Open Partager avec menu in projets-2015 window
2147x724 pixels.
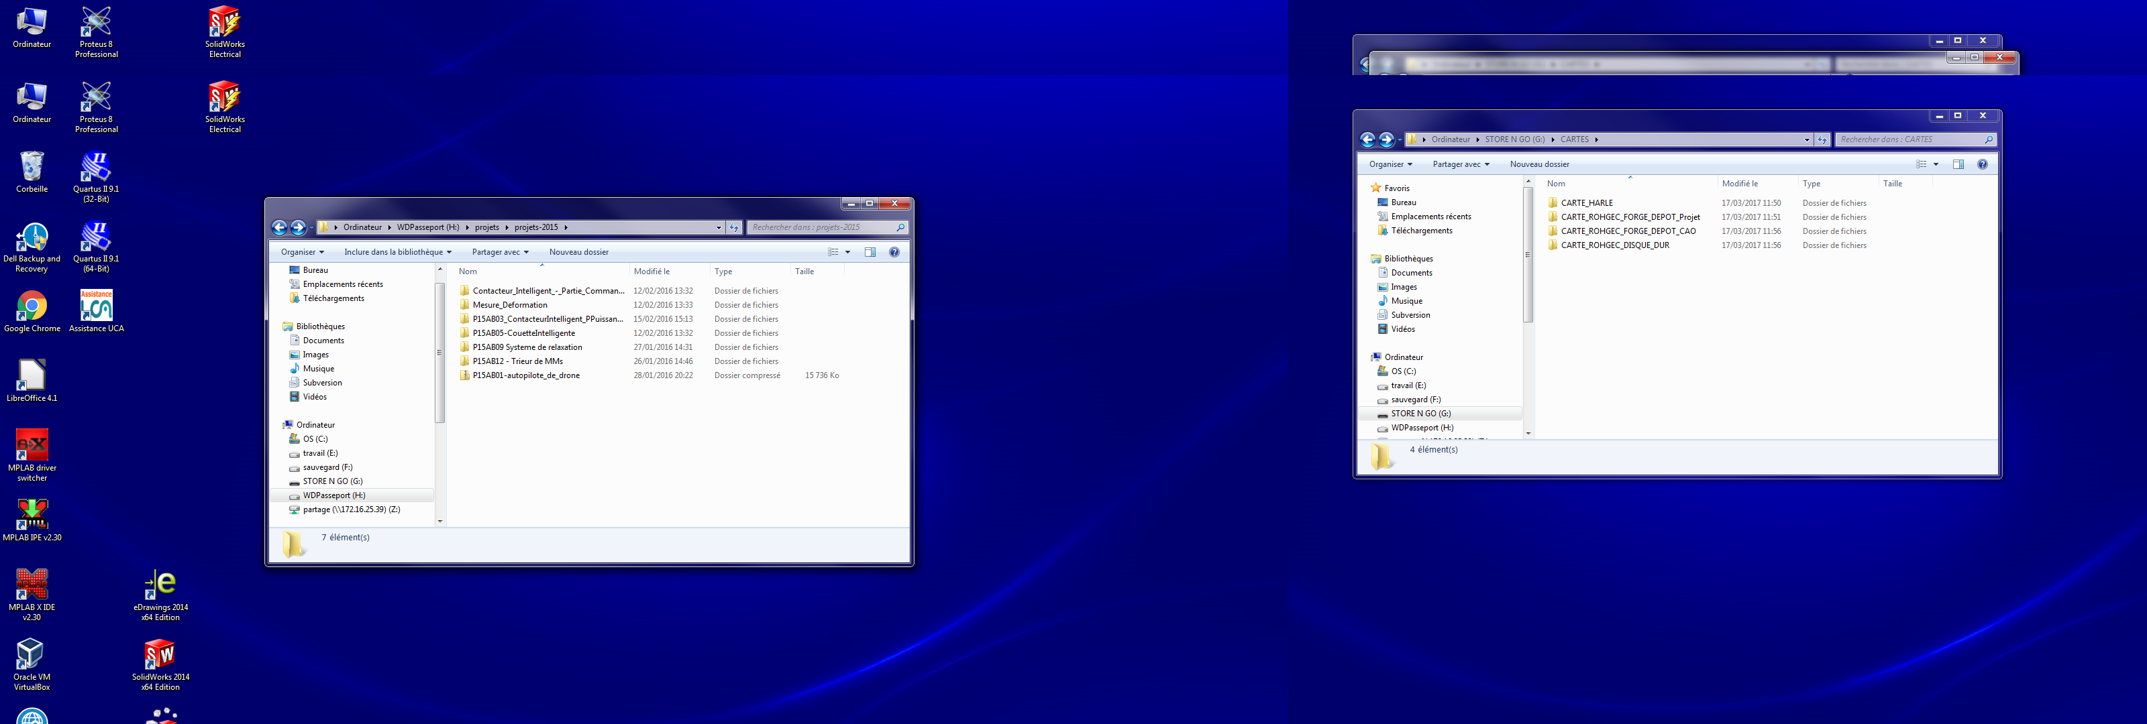(x=500, y=253)
